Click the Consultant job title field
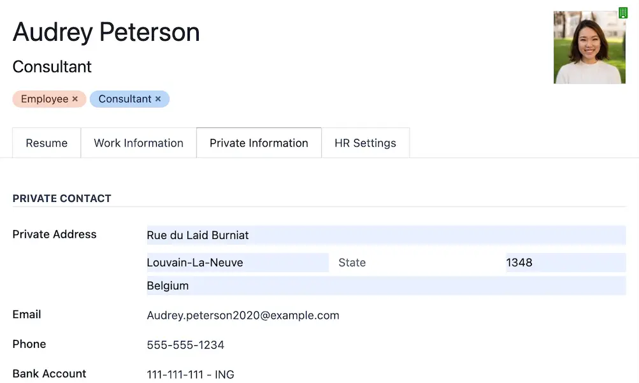This screenshot has height=383, width=639. tap(52, 67)
